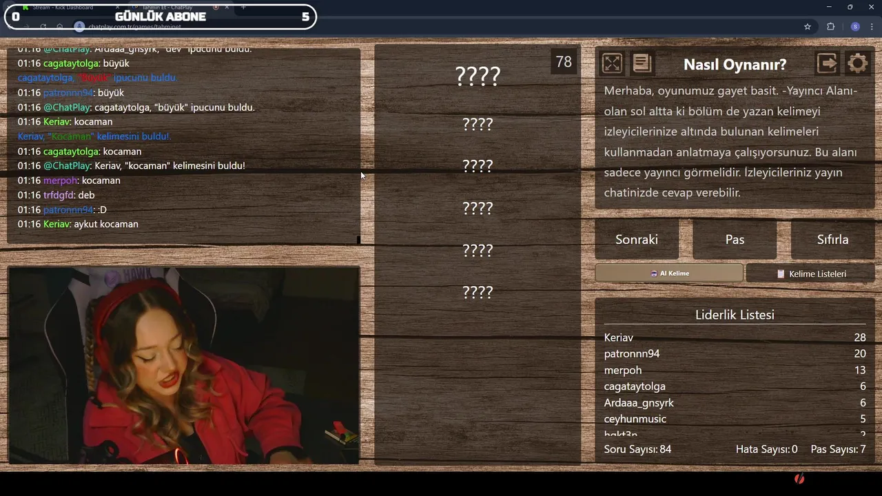Select Keriav in the leaderboard list
This screenshot has width=882, height=496.
click(618, 338)
